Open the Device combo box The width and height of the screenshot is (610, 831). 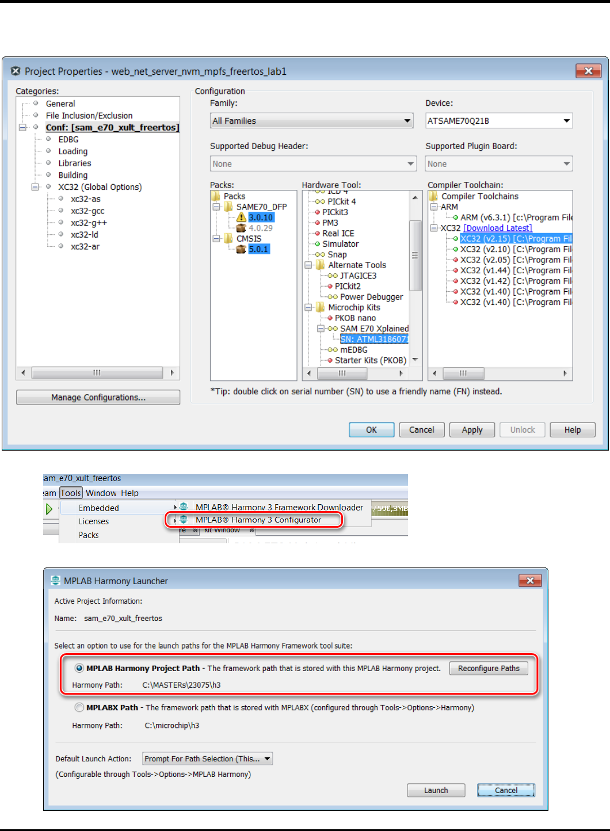point(499,121)
